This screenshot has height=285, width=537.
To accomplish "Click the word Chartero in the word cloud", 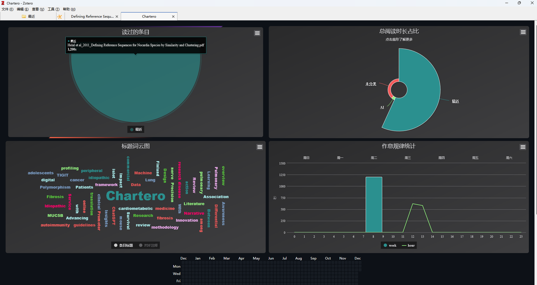I will click(135, 196).
